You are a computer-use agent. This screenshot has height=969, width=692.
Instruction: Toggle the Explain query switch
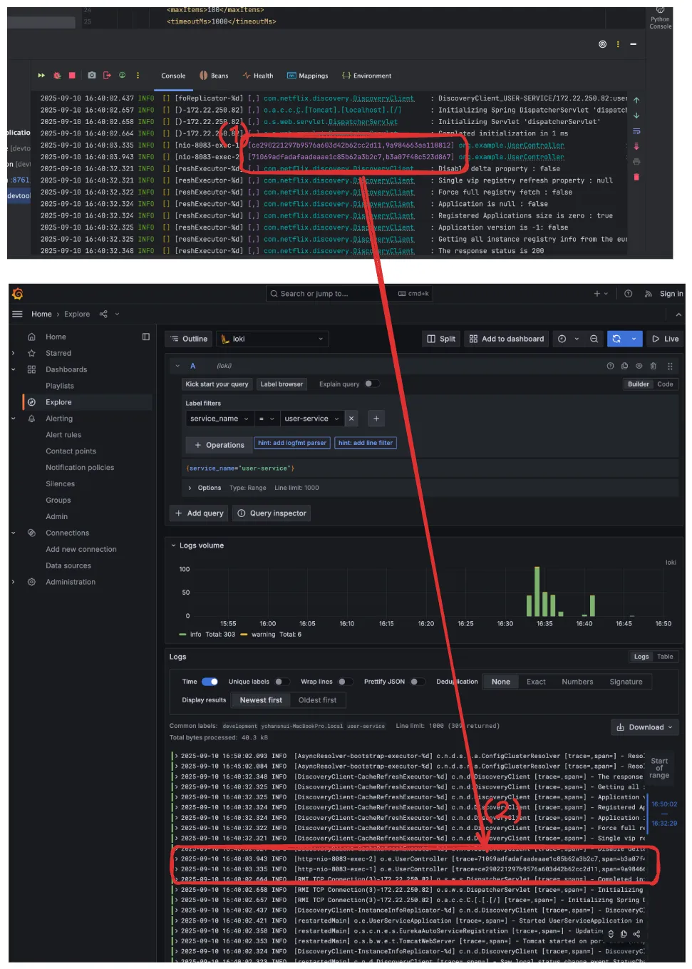[372, 384]
